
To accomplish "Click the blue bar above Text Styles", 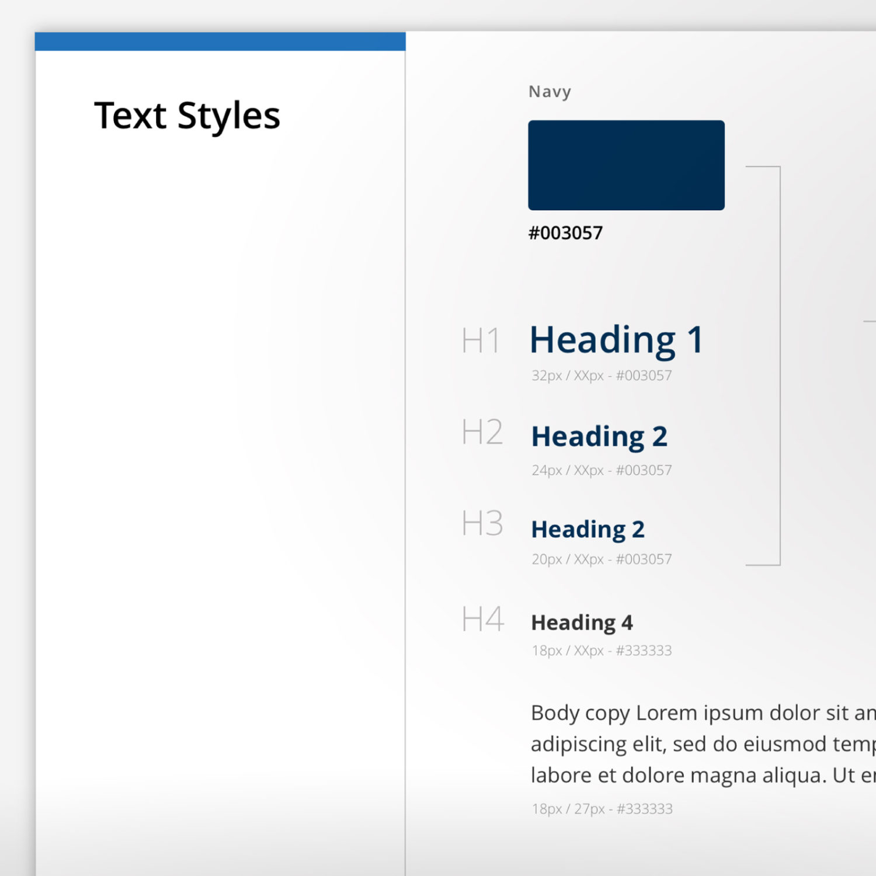I will coord(220,41).
